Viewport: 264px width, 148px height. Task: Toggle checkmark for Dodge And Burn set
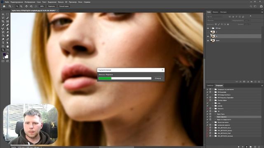(207, 95)
